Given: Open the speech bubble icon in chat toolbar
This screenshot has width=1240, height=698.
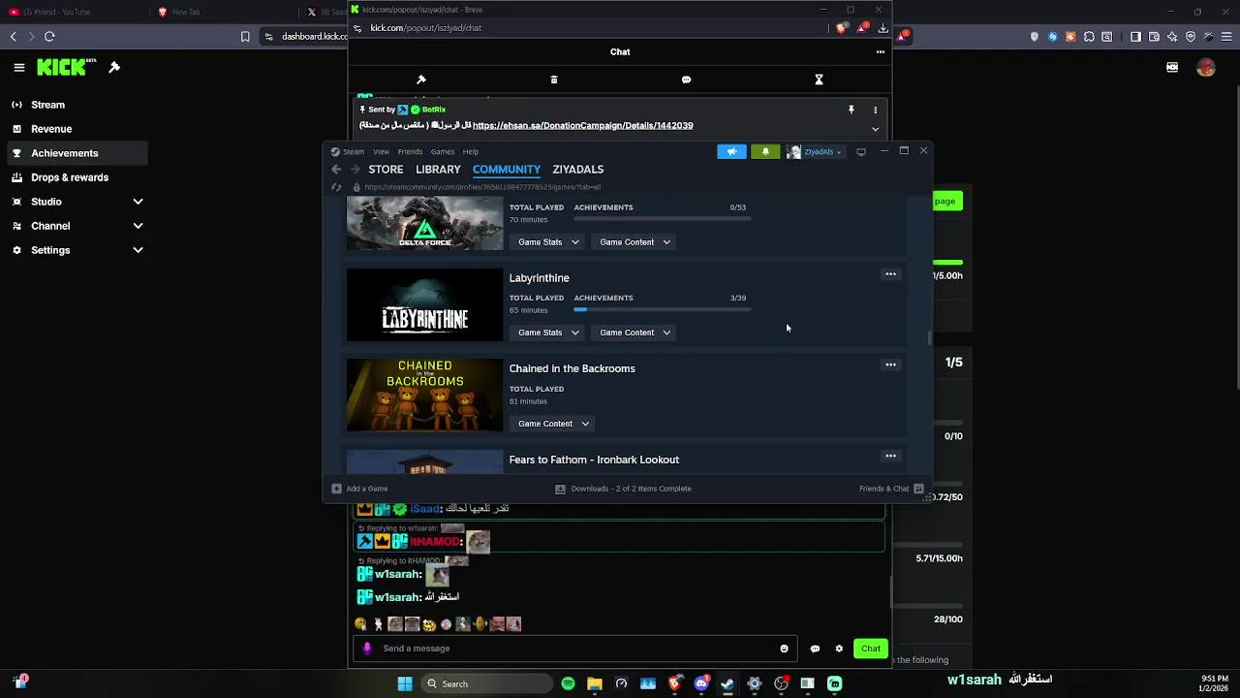Looking at the screenshot, I should pos(686,79).
